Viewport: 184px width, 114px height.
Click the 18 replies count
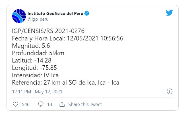[49, 104]
